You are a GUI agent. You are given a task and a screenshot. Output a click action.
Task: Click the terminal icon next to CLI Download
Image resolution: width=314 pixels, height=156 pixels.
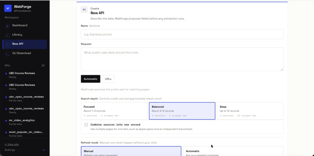pyautogui.click(x=7, y=54)
